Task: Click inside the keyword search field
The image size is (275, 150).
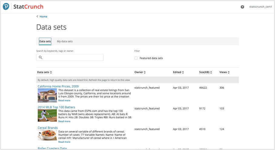Action: pyautogui.click(x=73, y=57)
